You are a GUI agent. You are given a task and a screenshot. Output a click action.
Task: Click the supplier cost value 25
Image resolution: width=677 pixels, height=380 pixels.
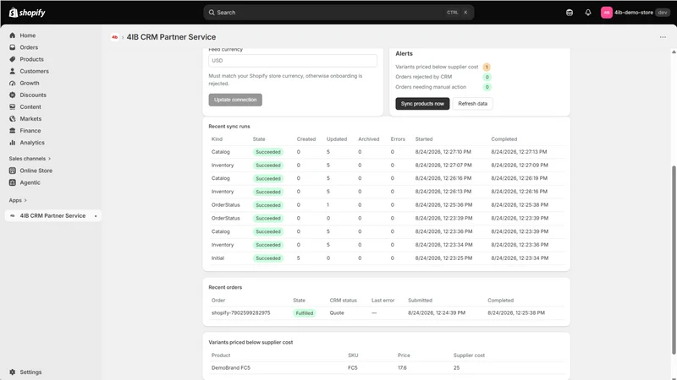tap(456, 368)
